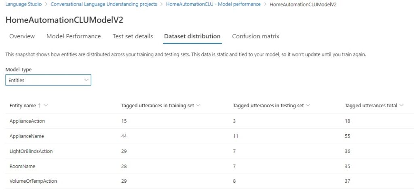
Task: Select the VolumeOrTempAction entity row
Action: 33,181
